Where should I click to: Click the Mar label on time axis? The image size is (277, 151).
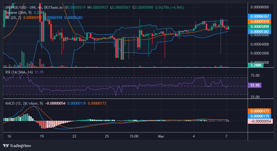[161, 136]
